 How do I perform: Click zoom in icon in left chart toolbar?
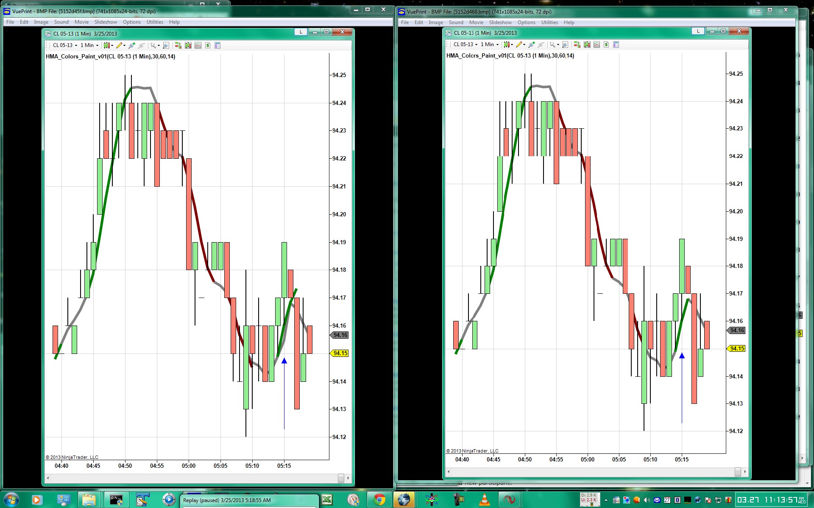click(132, 45)
